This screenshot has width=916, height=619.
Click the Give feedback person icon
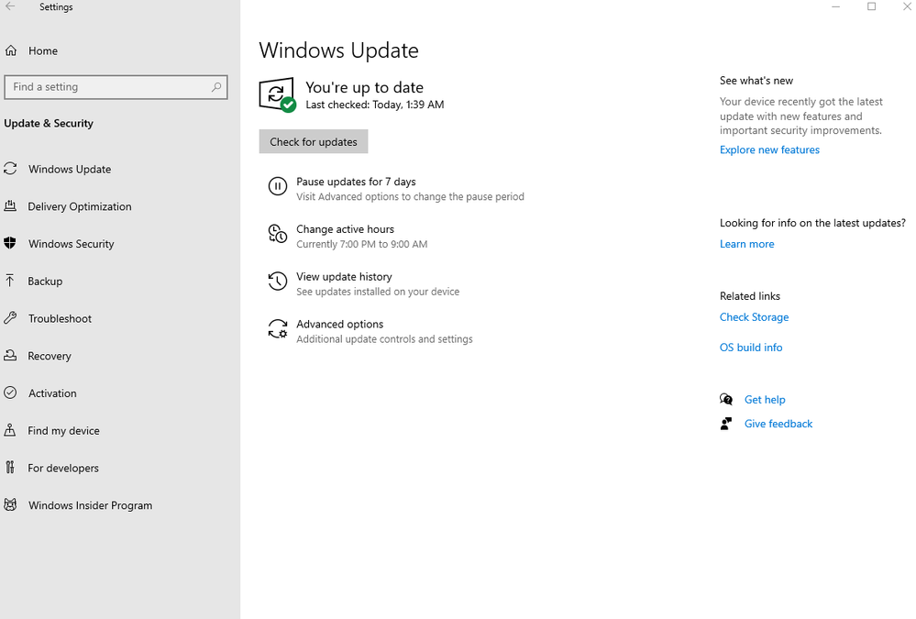pos(726,424)
